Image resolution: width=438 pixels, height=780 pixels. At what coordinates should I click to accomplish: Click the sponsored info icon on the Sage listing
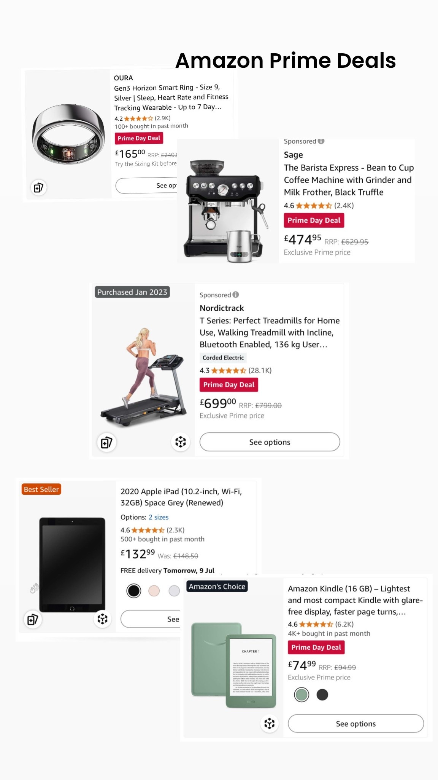322,141
